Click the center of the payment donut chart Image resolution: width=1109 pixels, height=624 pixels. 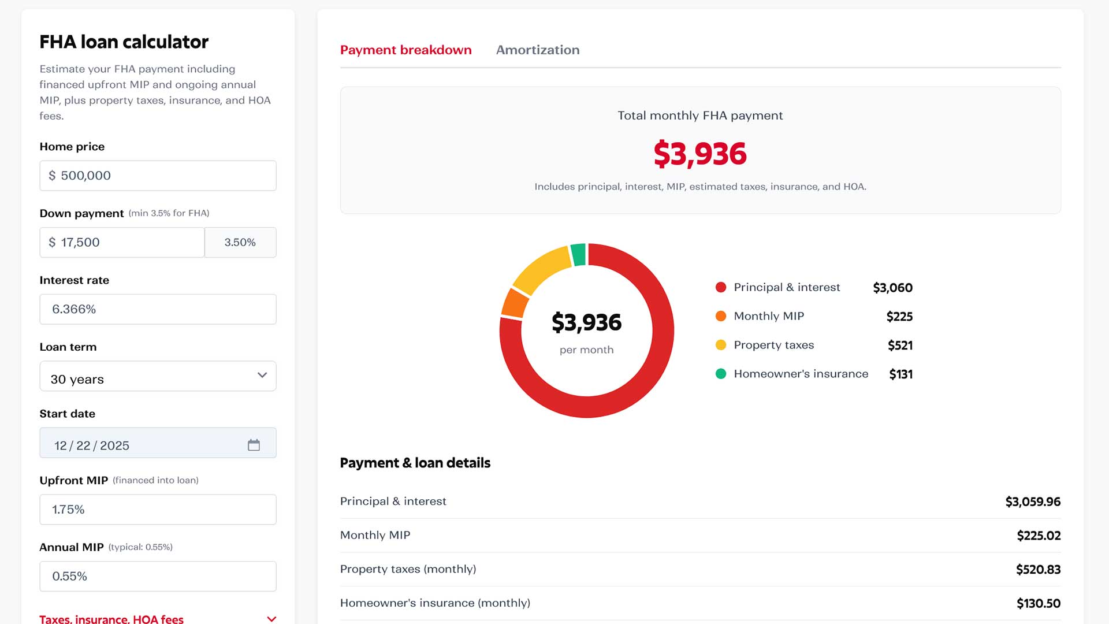click(x=586, y=330)
